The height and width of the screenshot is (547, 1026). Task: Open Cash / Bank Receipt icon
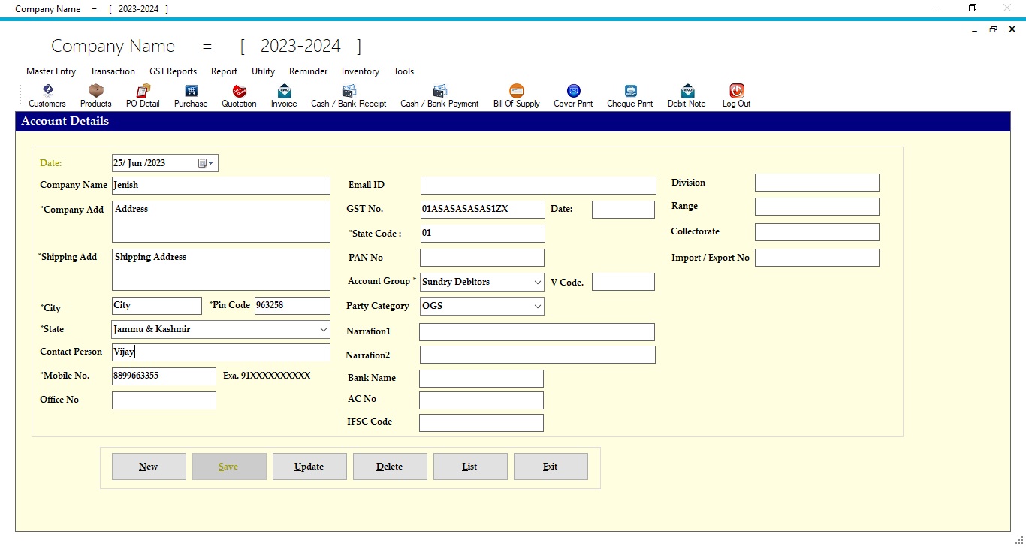click(x=349, y=91)
